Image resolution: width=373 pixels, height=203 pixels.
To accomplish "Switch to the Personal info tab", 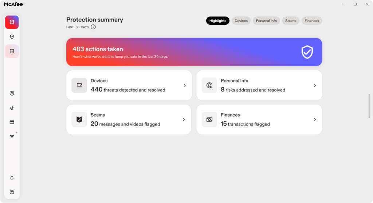I will [266, 21].
